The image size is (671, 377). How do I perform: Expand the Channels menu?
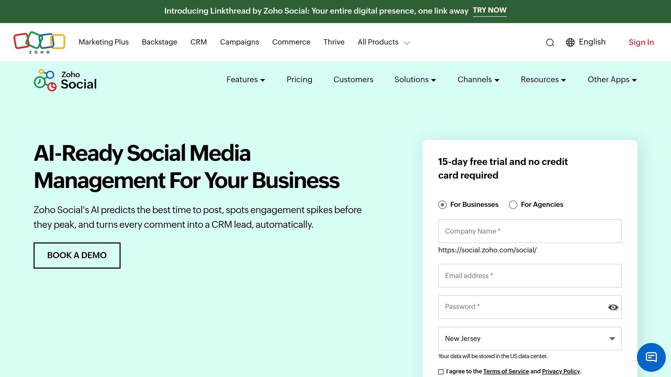tap(478, 80)
